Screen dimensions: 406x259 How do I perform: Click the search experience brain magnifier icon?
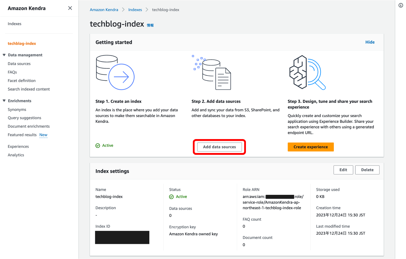pos(307,72)
